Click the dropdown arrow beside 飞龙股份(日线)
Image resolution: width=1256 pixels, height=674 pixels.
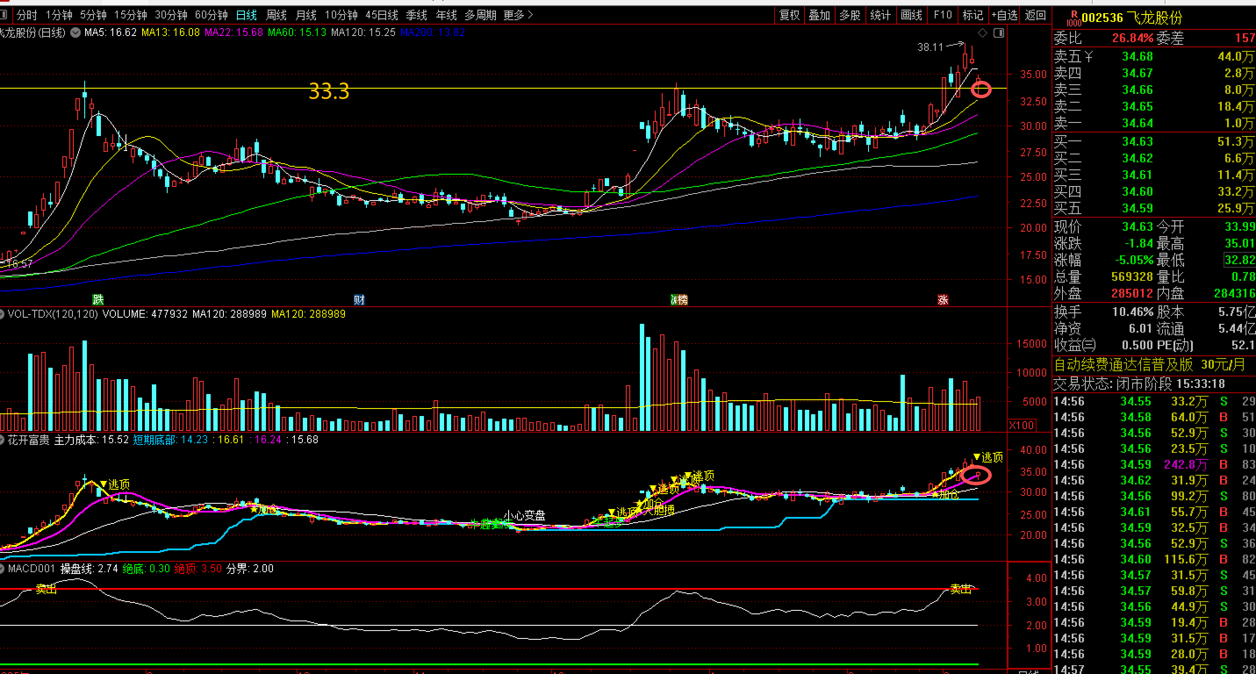click(x=75, y=32)
